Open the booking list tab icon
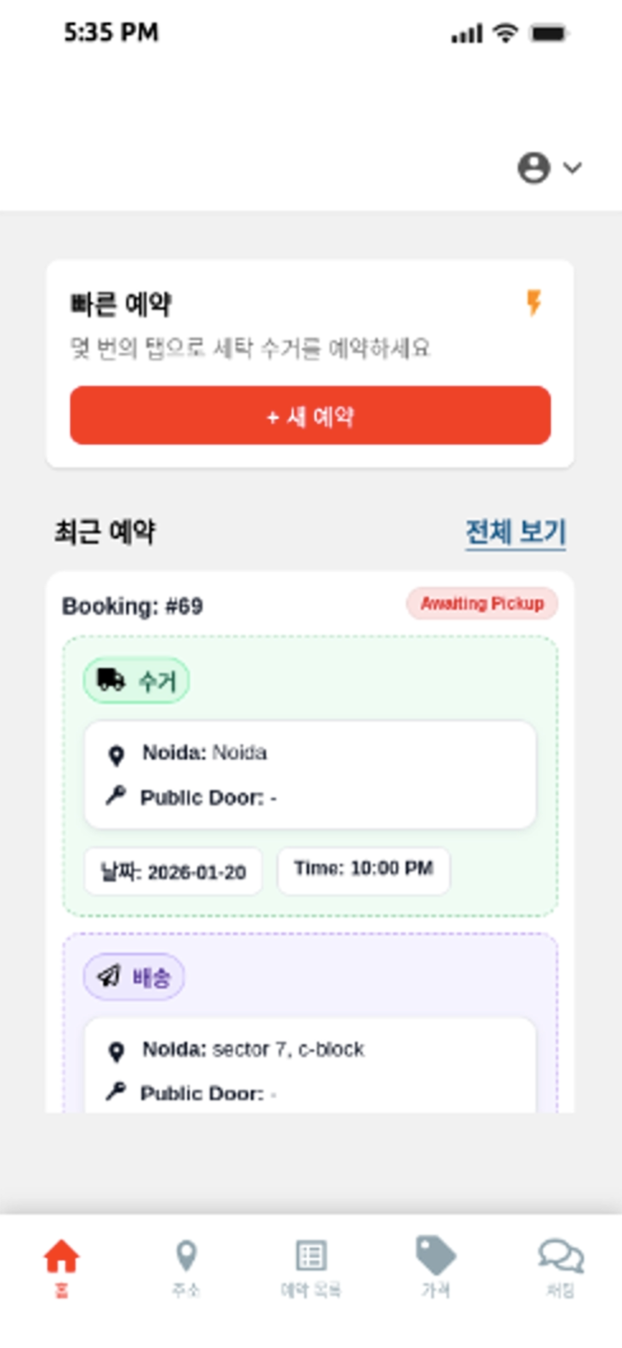This screenshot has height=1348, width=622. [311, 1255]
